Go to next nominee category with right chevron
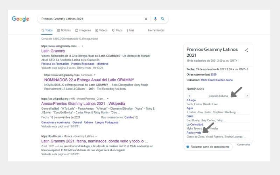 pyautogui.click(x=247, y=96)
